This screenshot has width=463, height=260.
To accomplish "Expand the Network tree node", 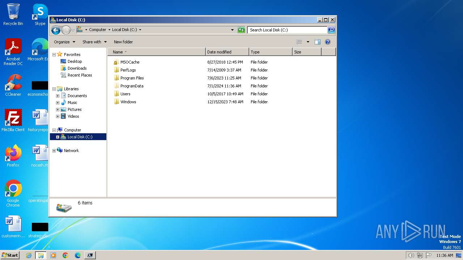I will [54, 151].
